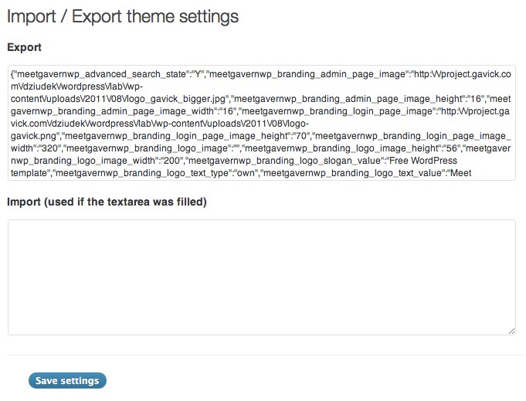Viewport: 526px width, 401px height.
Task: Place cursor on first-line project.gavick.co URL text
Action: pyautogui.click(x=473, y=74)
